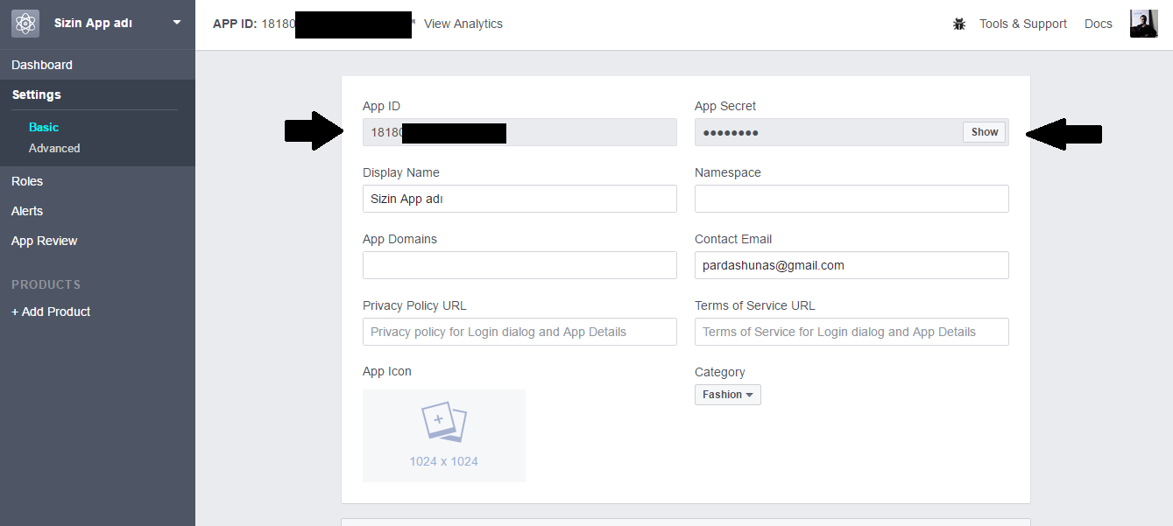Viewport: 1173px width, 526px height.
Task: Open Alerts section in sidebar
Action: pyautogui.click(x=27, y=211)
